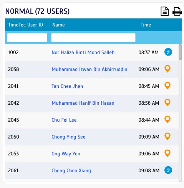Open Muhammad Hanif Bin Hasan link
Image resolution: width=184 pixels, height=188 pixels.
pos(83,103)
